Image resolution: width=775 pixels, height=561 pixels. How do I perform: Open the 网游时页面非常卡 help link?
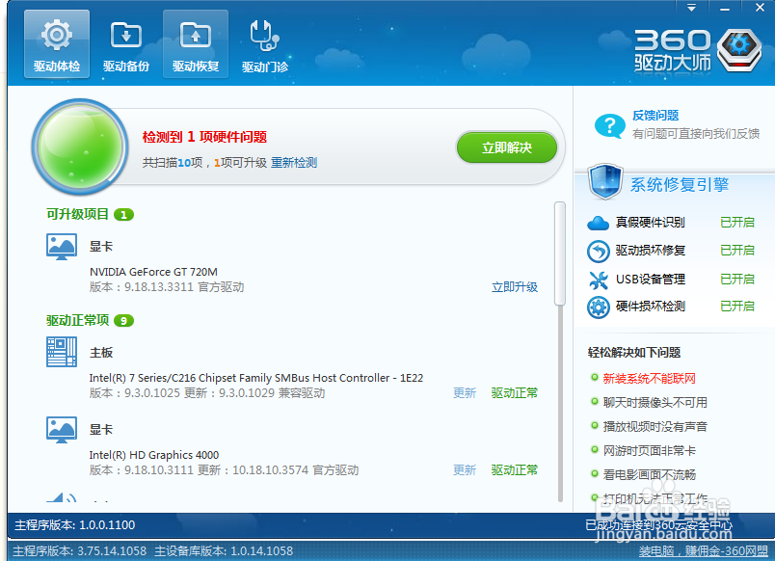point(650,451)
